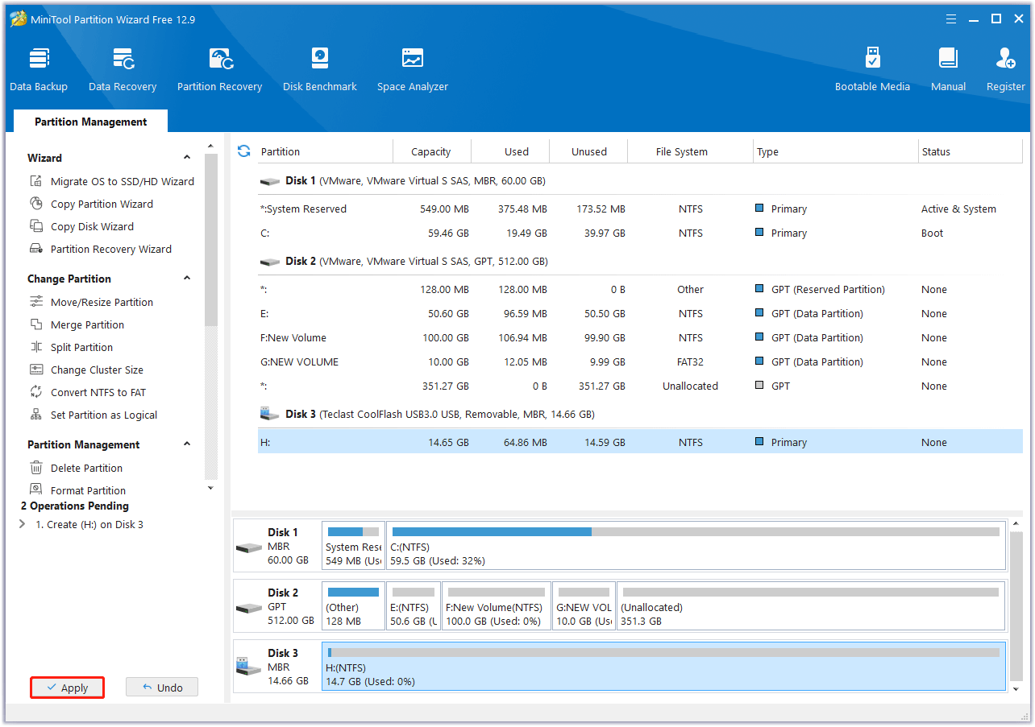Viewport: 1035px width, 727px height.
Task: Select the F:New Volume partition row
Action: 640,337
